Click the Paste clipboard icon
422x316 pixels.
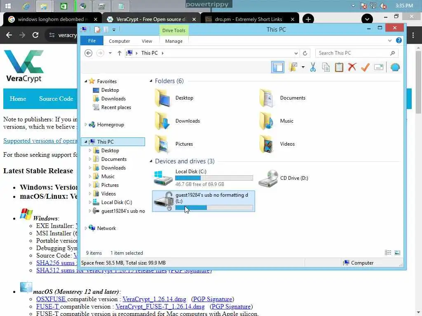coord(339,67)
